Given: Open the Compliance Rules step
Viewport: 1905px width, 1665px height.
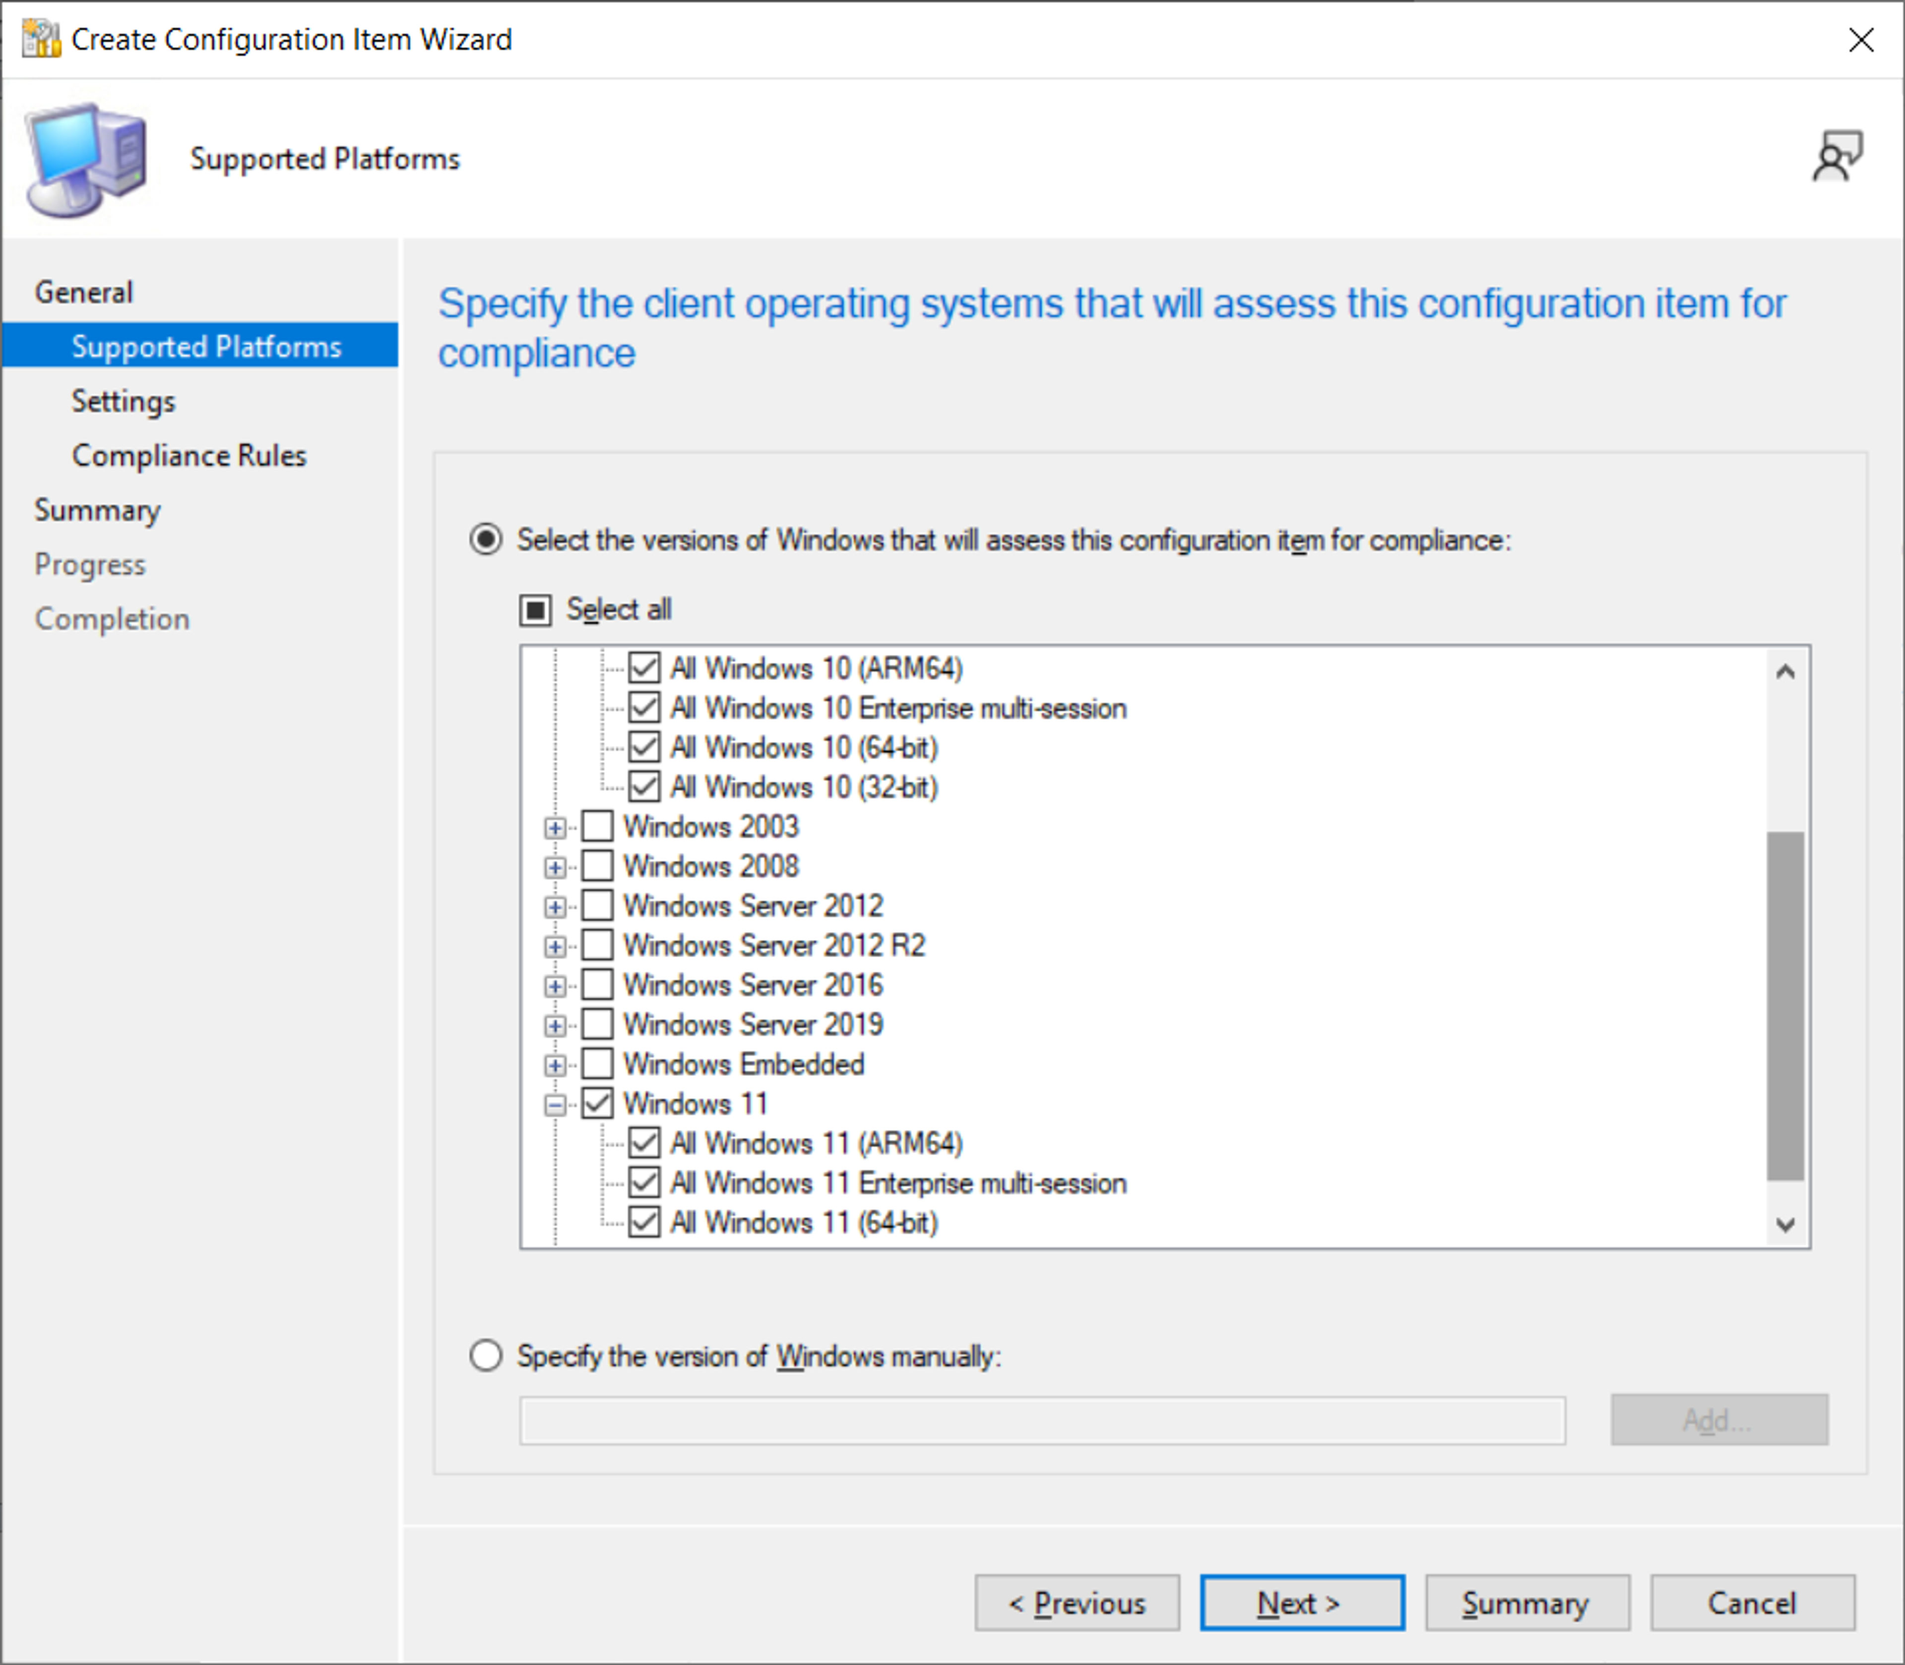Looking at the screenshot, I should coord(190,455).
